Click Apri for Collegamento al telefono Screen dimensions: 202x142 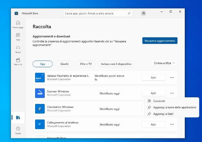click(x=153, y=124)
